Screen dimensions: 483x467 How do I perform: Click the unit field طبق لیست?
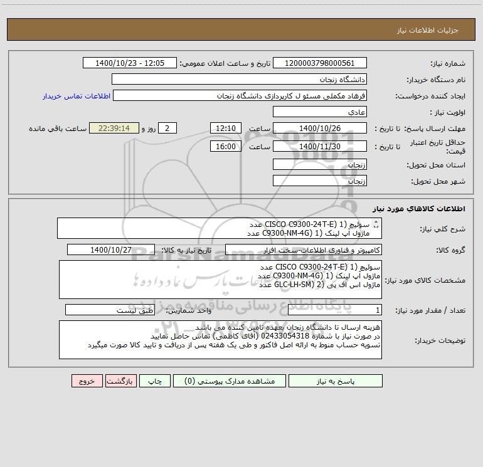click(x=110, y=310)
